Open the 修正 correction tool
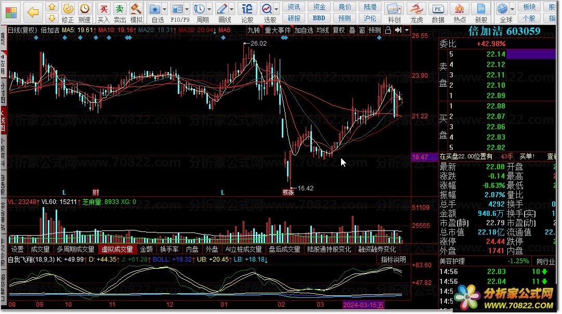 pos(68,13)
